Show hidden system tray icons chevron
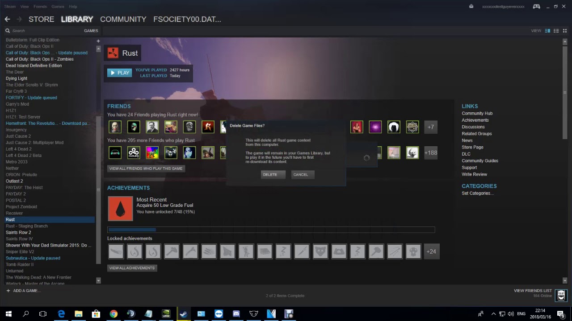The image size is (572, 321). [x=493, y=314]
